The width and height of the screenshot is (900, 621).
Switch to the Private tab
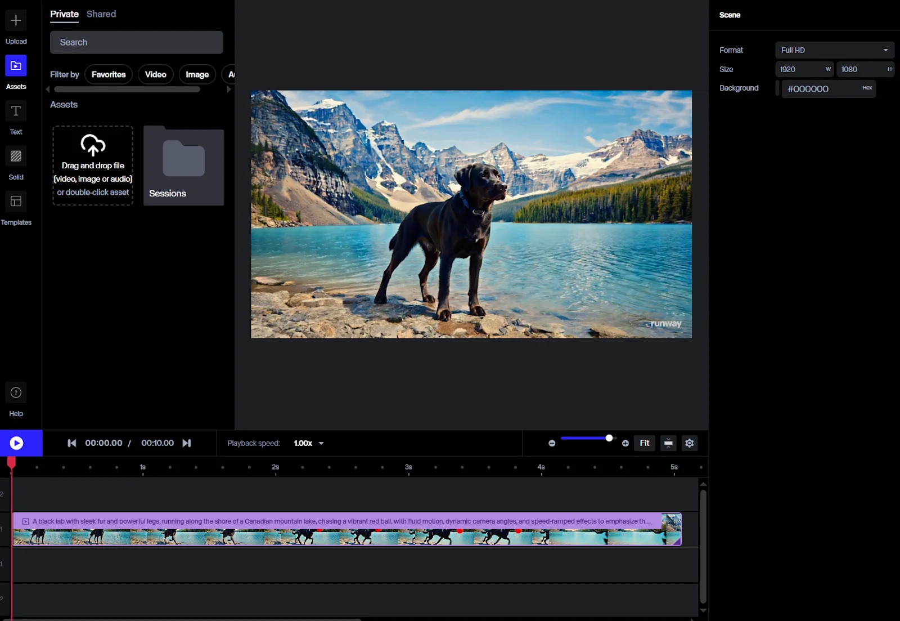coord(64,14)
